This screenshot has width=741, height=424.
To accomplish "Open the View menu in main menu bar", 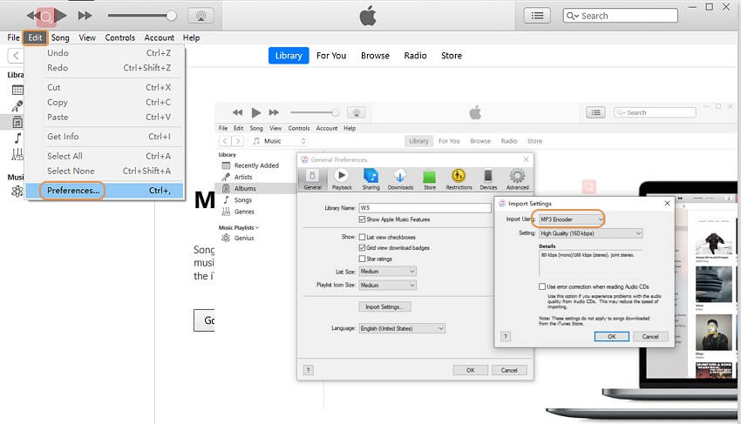I will [x=87, y=37].
